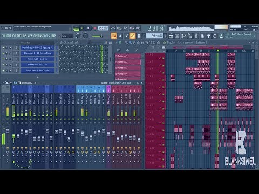Click the save/download icon in toolbar
Image resolution: width=259 pixels, height=194 pixels.
221,36
